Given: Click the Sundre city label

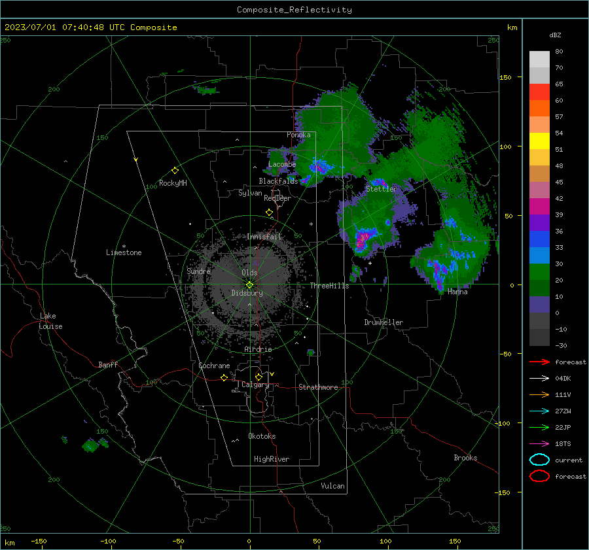Looking at the screenshot, I should [x=199, y=271].
